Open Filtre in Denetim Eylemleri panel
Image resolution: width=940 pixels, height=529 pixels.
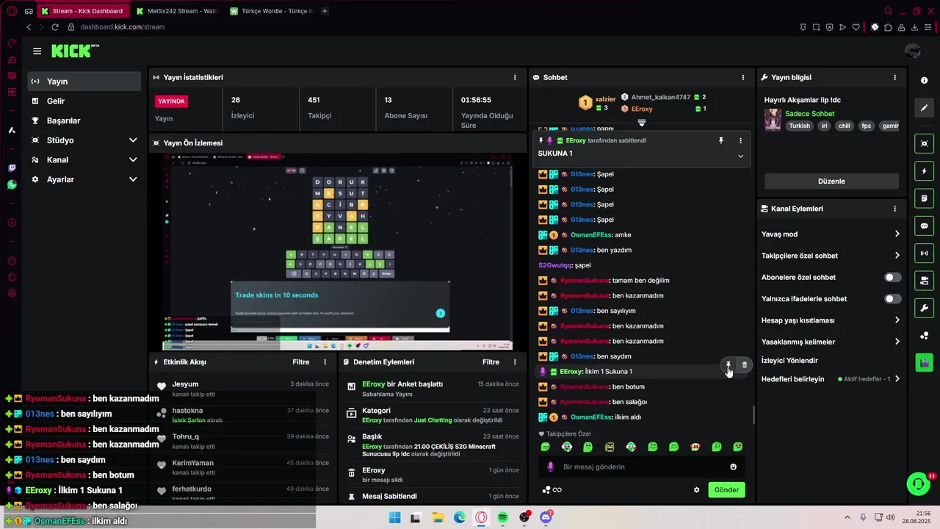click(491, 362)
